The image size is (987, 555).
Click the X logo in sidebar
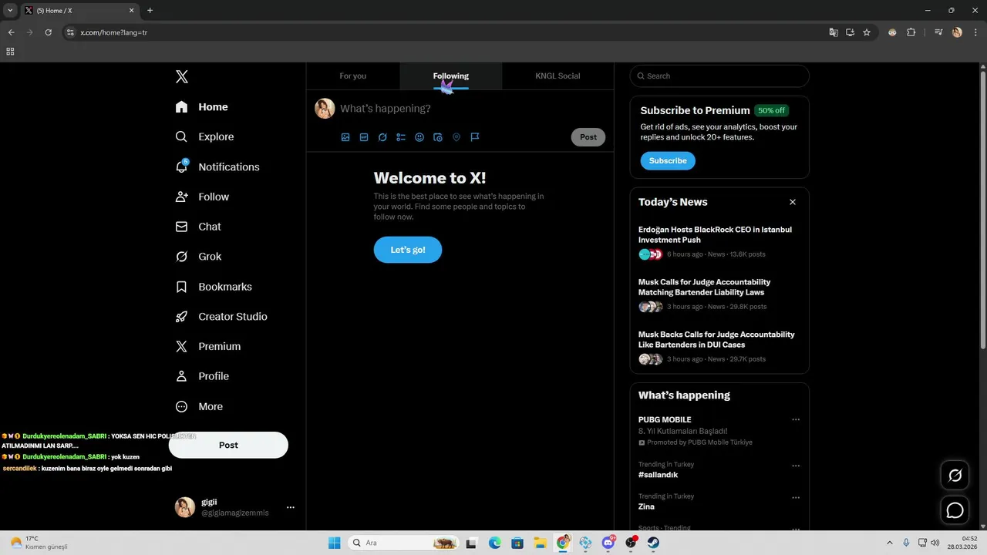tap(182, 76)
